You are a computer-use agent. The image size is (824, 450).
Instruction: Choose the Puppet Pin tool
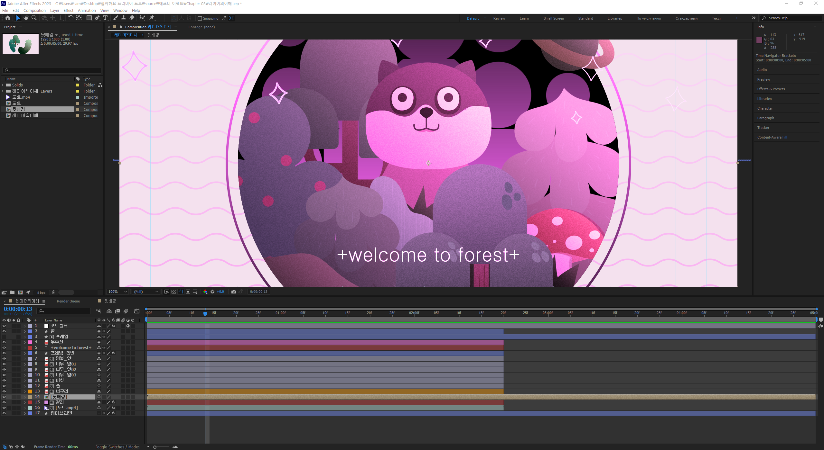tap(152, 18)
